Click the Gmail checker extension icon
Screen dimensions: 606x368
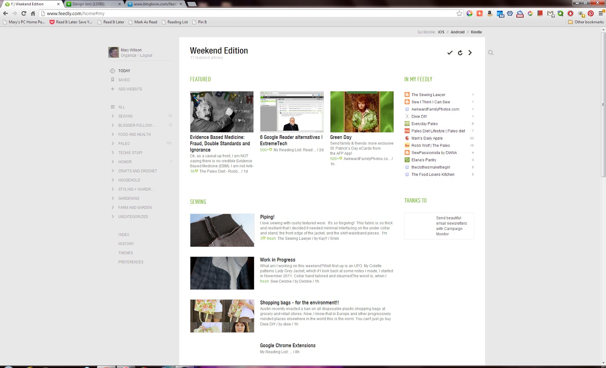pyautogui.click(x=550, y=14)
